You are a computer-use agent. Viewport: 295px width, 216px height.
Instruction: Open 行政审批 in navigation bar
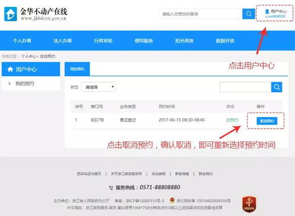[x=103, y=41]
